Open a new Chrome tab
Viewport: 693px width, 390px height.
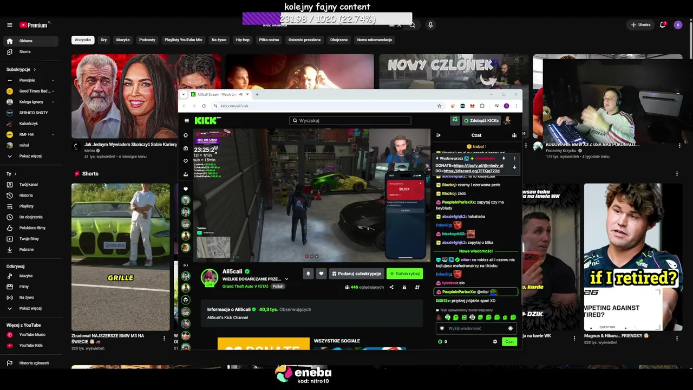point(257,94)
